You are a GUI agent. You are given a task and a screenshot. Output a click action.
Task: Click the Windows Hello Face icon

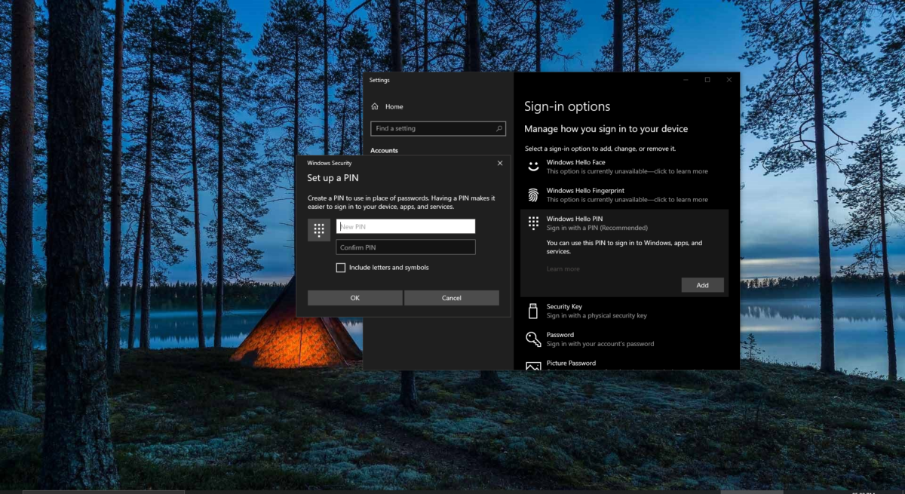pyautogui.click(x=534, y=167)
